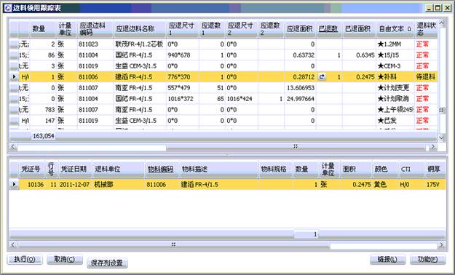455x275 pixels.
Task: Click upper table horizontal scroll right arrow
Action: coord(433,147)
